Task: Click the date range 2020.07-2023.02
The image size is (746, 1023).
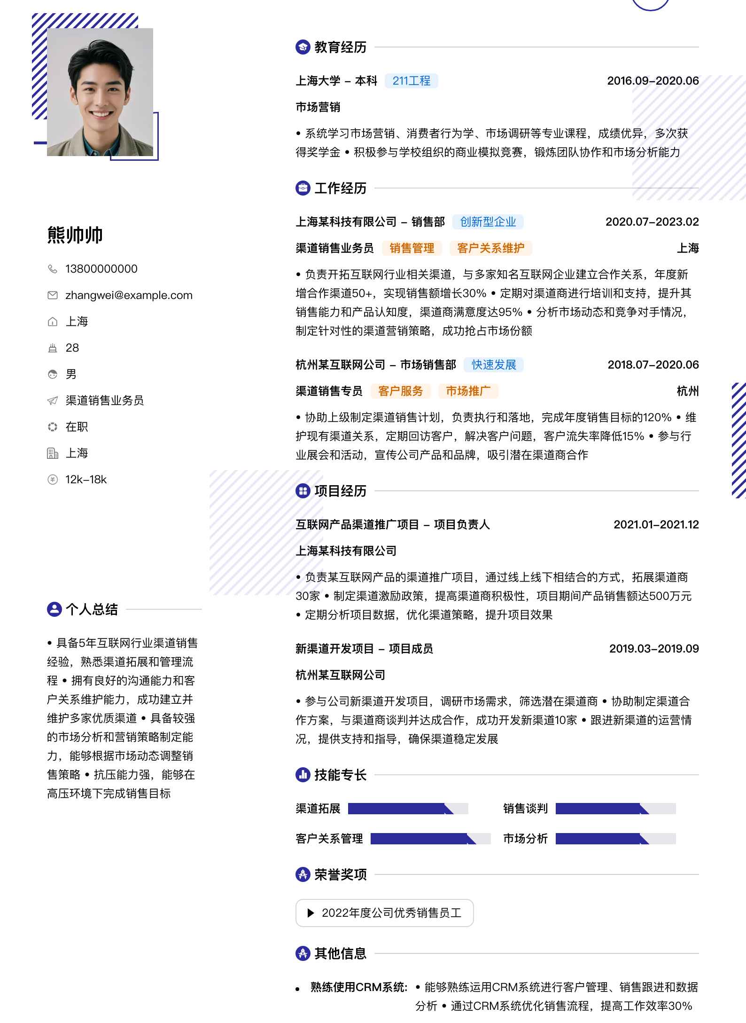Action: click(x=652, y=222)
